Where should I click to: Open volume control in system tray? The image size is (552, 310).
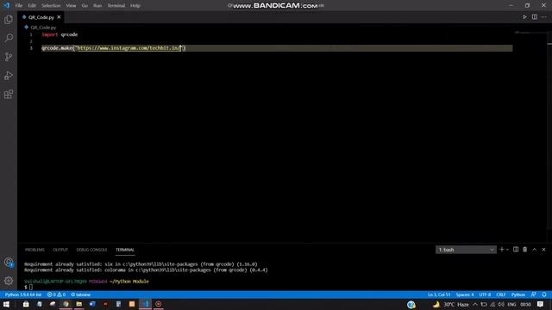(501, 304)
